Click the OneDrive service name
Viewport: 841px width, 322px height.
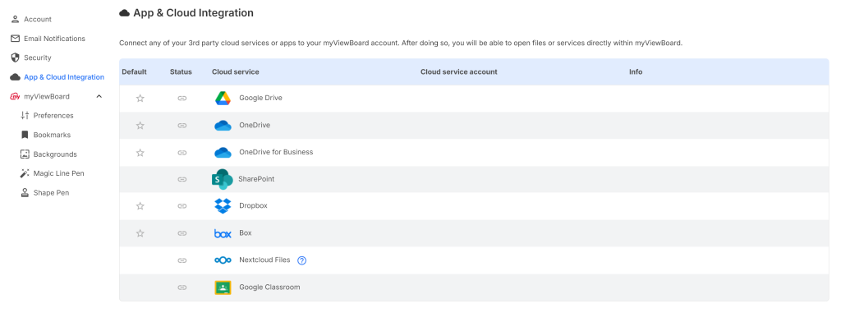[255, 126]
